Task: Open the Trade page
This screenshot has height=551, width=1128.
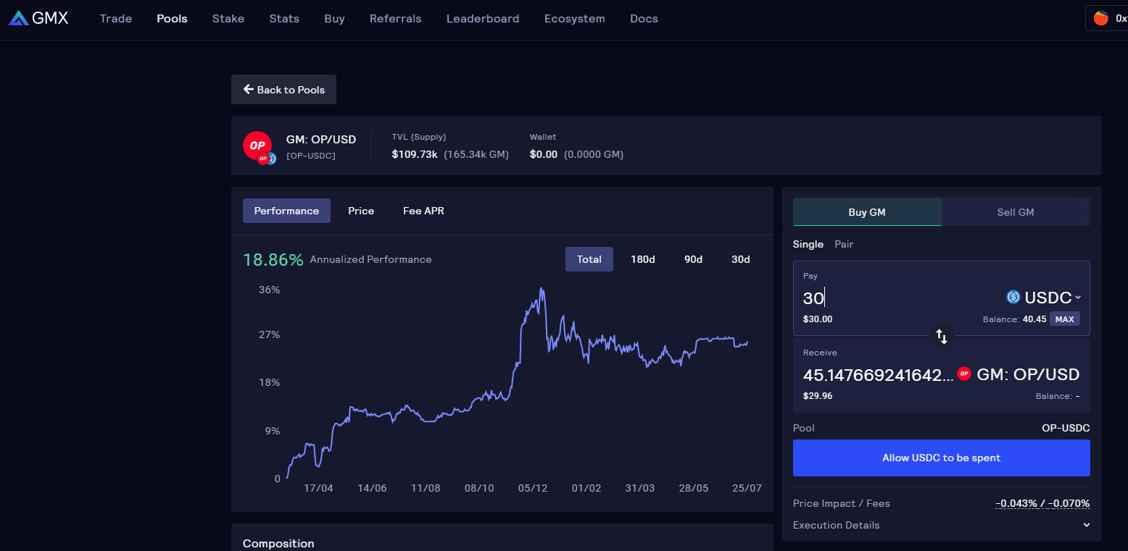Action: click(x=116, y=19)
